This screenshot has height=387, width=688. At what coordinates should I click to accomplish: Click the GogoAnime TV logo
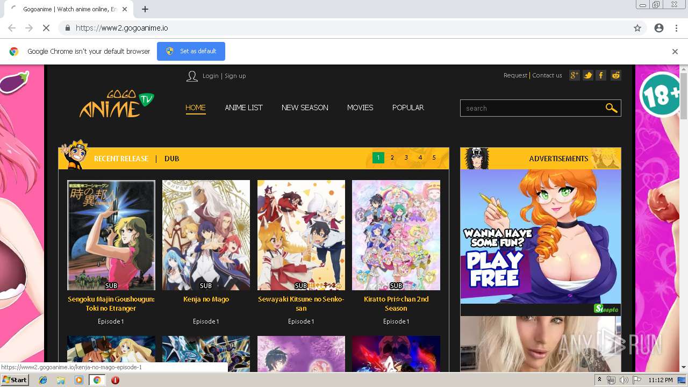point(117,104)
